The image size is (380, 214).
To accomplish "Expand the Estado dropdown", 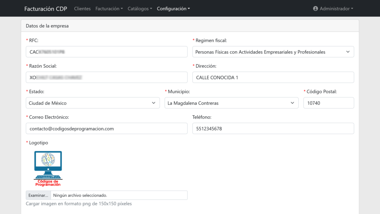I will coord(93,103).
